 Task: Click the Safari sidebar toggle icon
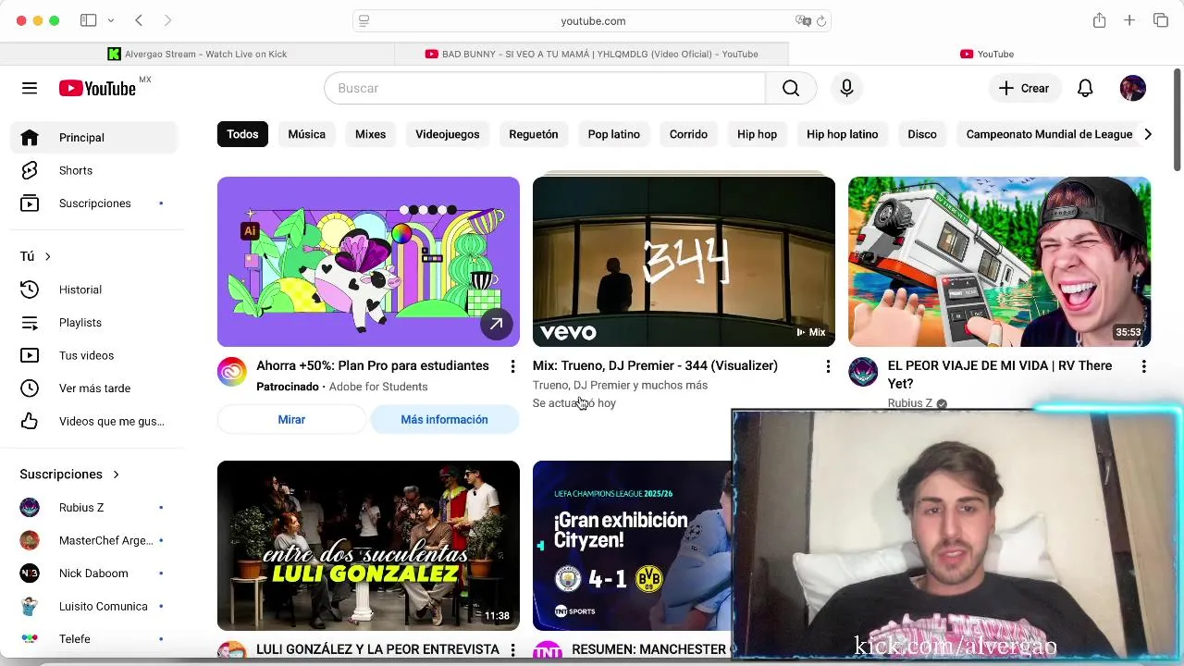click(x=89, y=20)
